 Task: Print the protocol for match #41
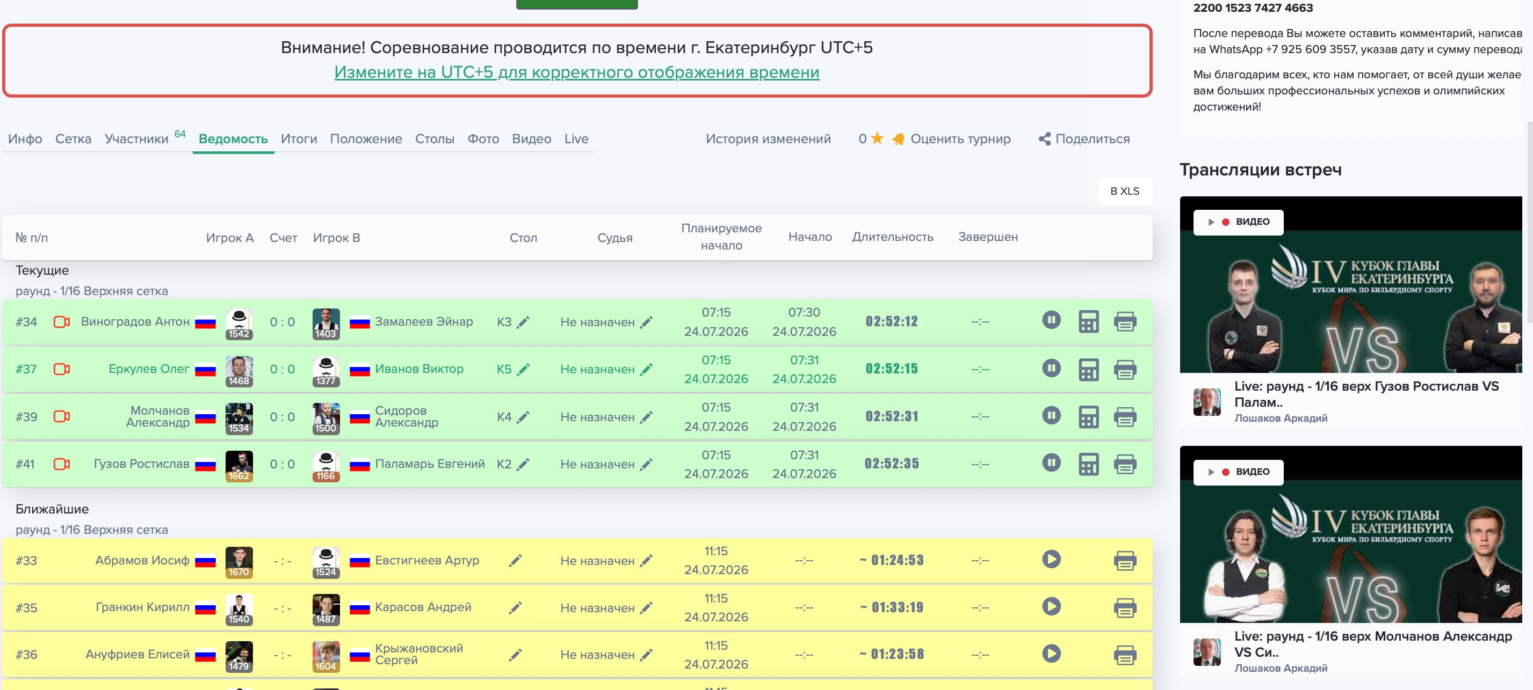pos(1125,464)
